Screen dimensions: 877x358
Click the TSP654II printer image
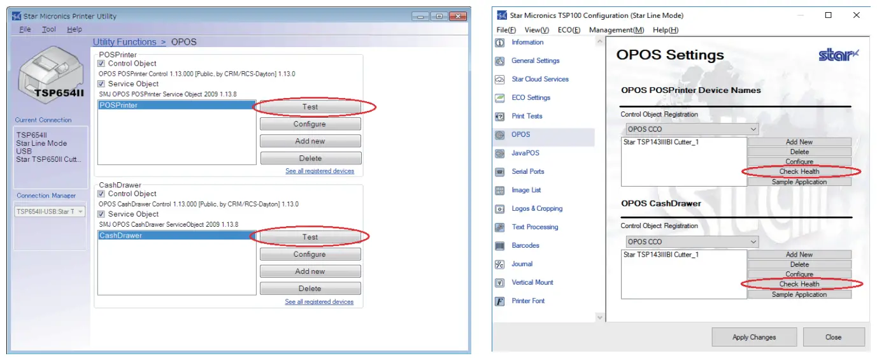(x=50, y=74)
